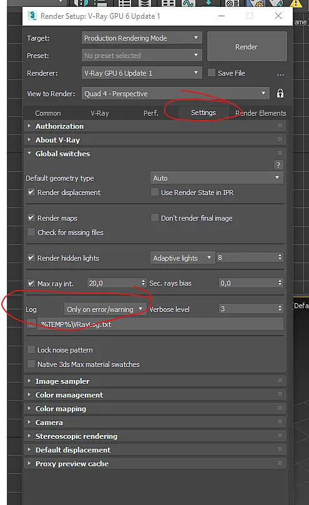Click the grip handle icon on Image sampler rollout
Image resolution: width=309 pixels, height=505 pixels.
click(280, 381)
